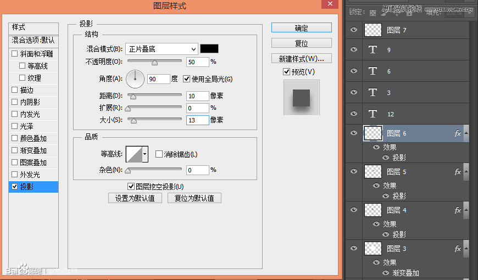Click the 距离 distance slider
478x280 pixels.
pos(154,96)
